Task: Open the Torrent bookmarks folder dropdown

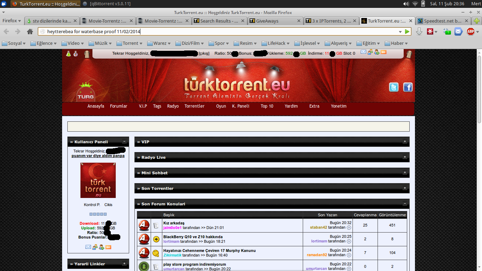Action: (x=129, y=43)
